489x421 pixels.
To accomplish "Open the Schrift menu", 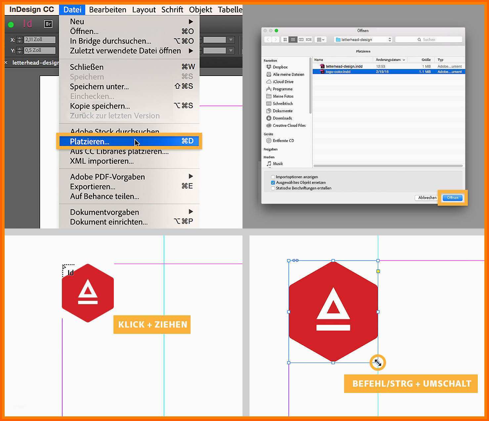I will pos(172,10).
